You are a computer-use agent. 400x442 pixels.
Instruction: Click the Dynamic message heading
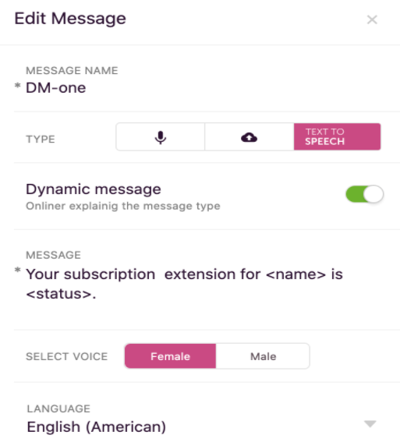click(x=94, y=189)
